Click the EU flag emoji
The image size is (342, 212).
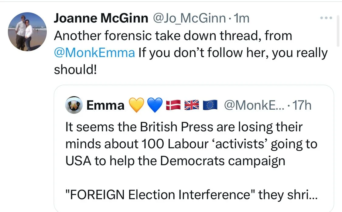(210, 105)
